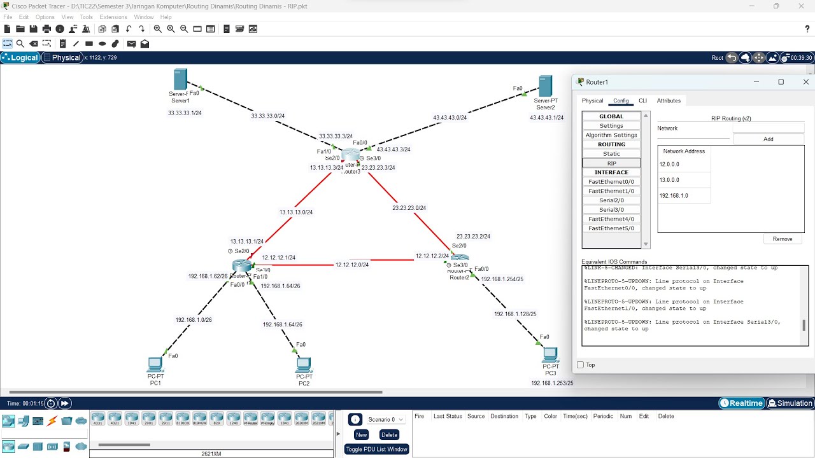
Task: Click the workspace horizontal scrollbar
Action: point(195,392)
